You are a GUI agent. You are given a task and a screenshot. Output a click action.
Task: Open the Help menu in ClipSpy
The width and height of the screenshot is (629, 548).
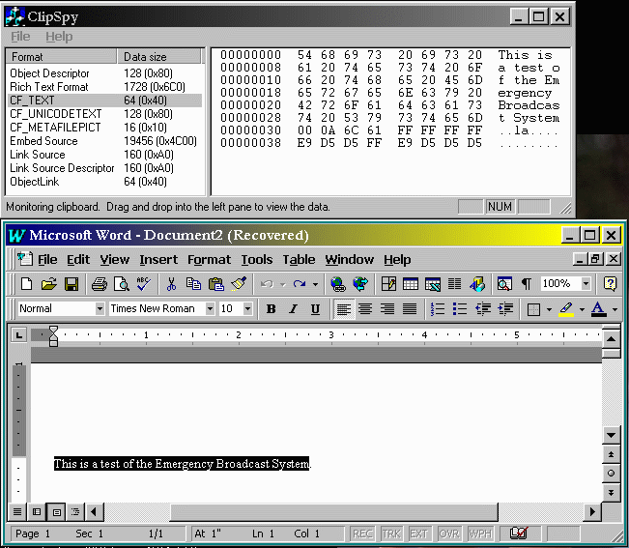point(59,37)
